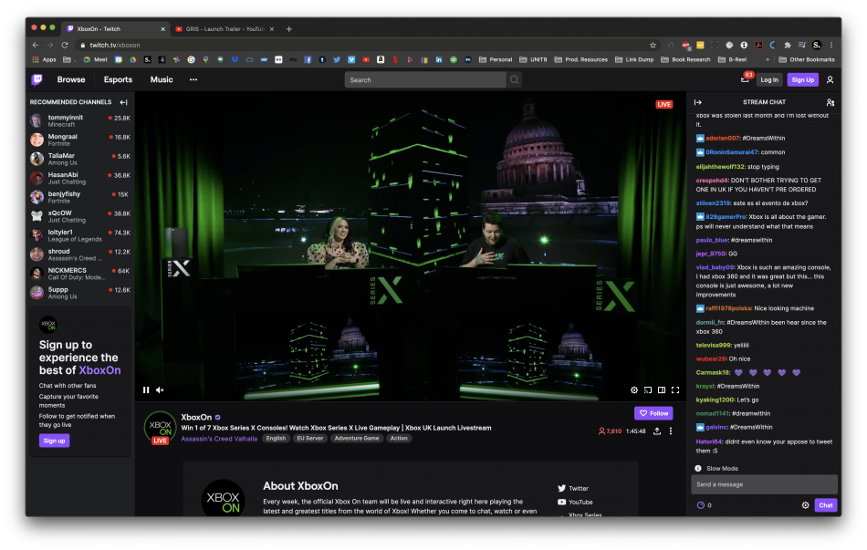Viewport: 867px width, 550px height.
Task: Open the loltyler1 channel
Action: [x=80, y=235]
